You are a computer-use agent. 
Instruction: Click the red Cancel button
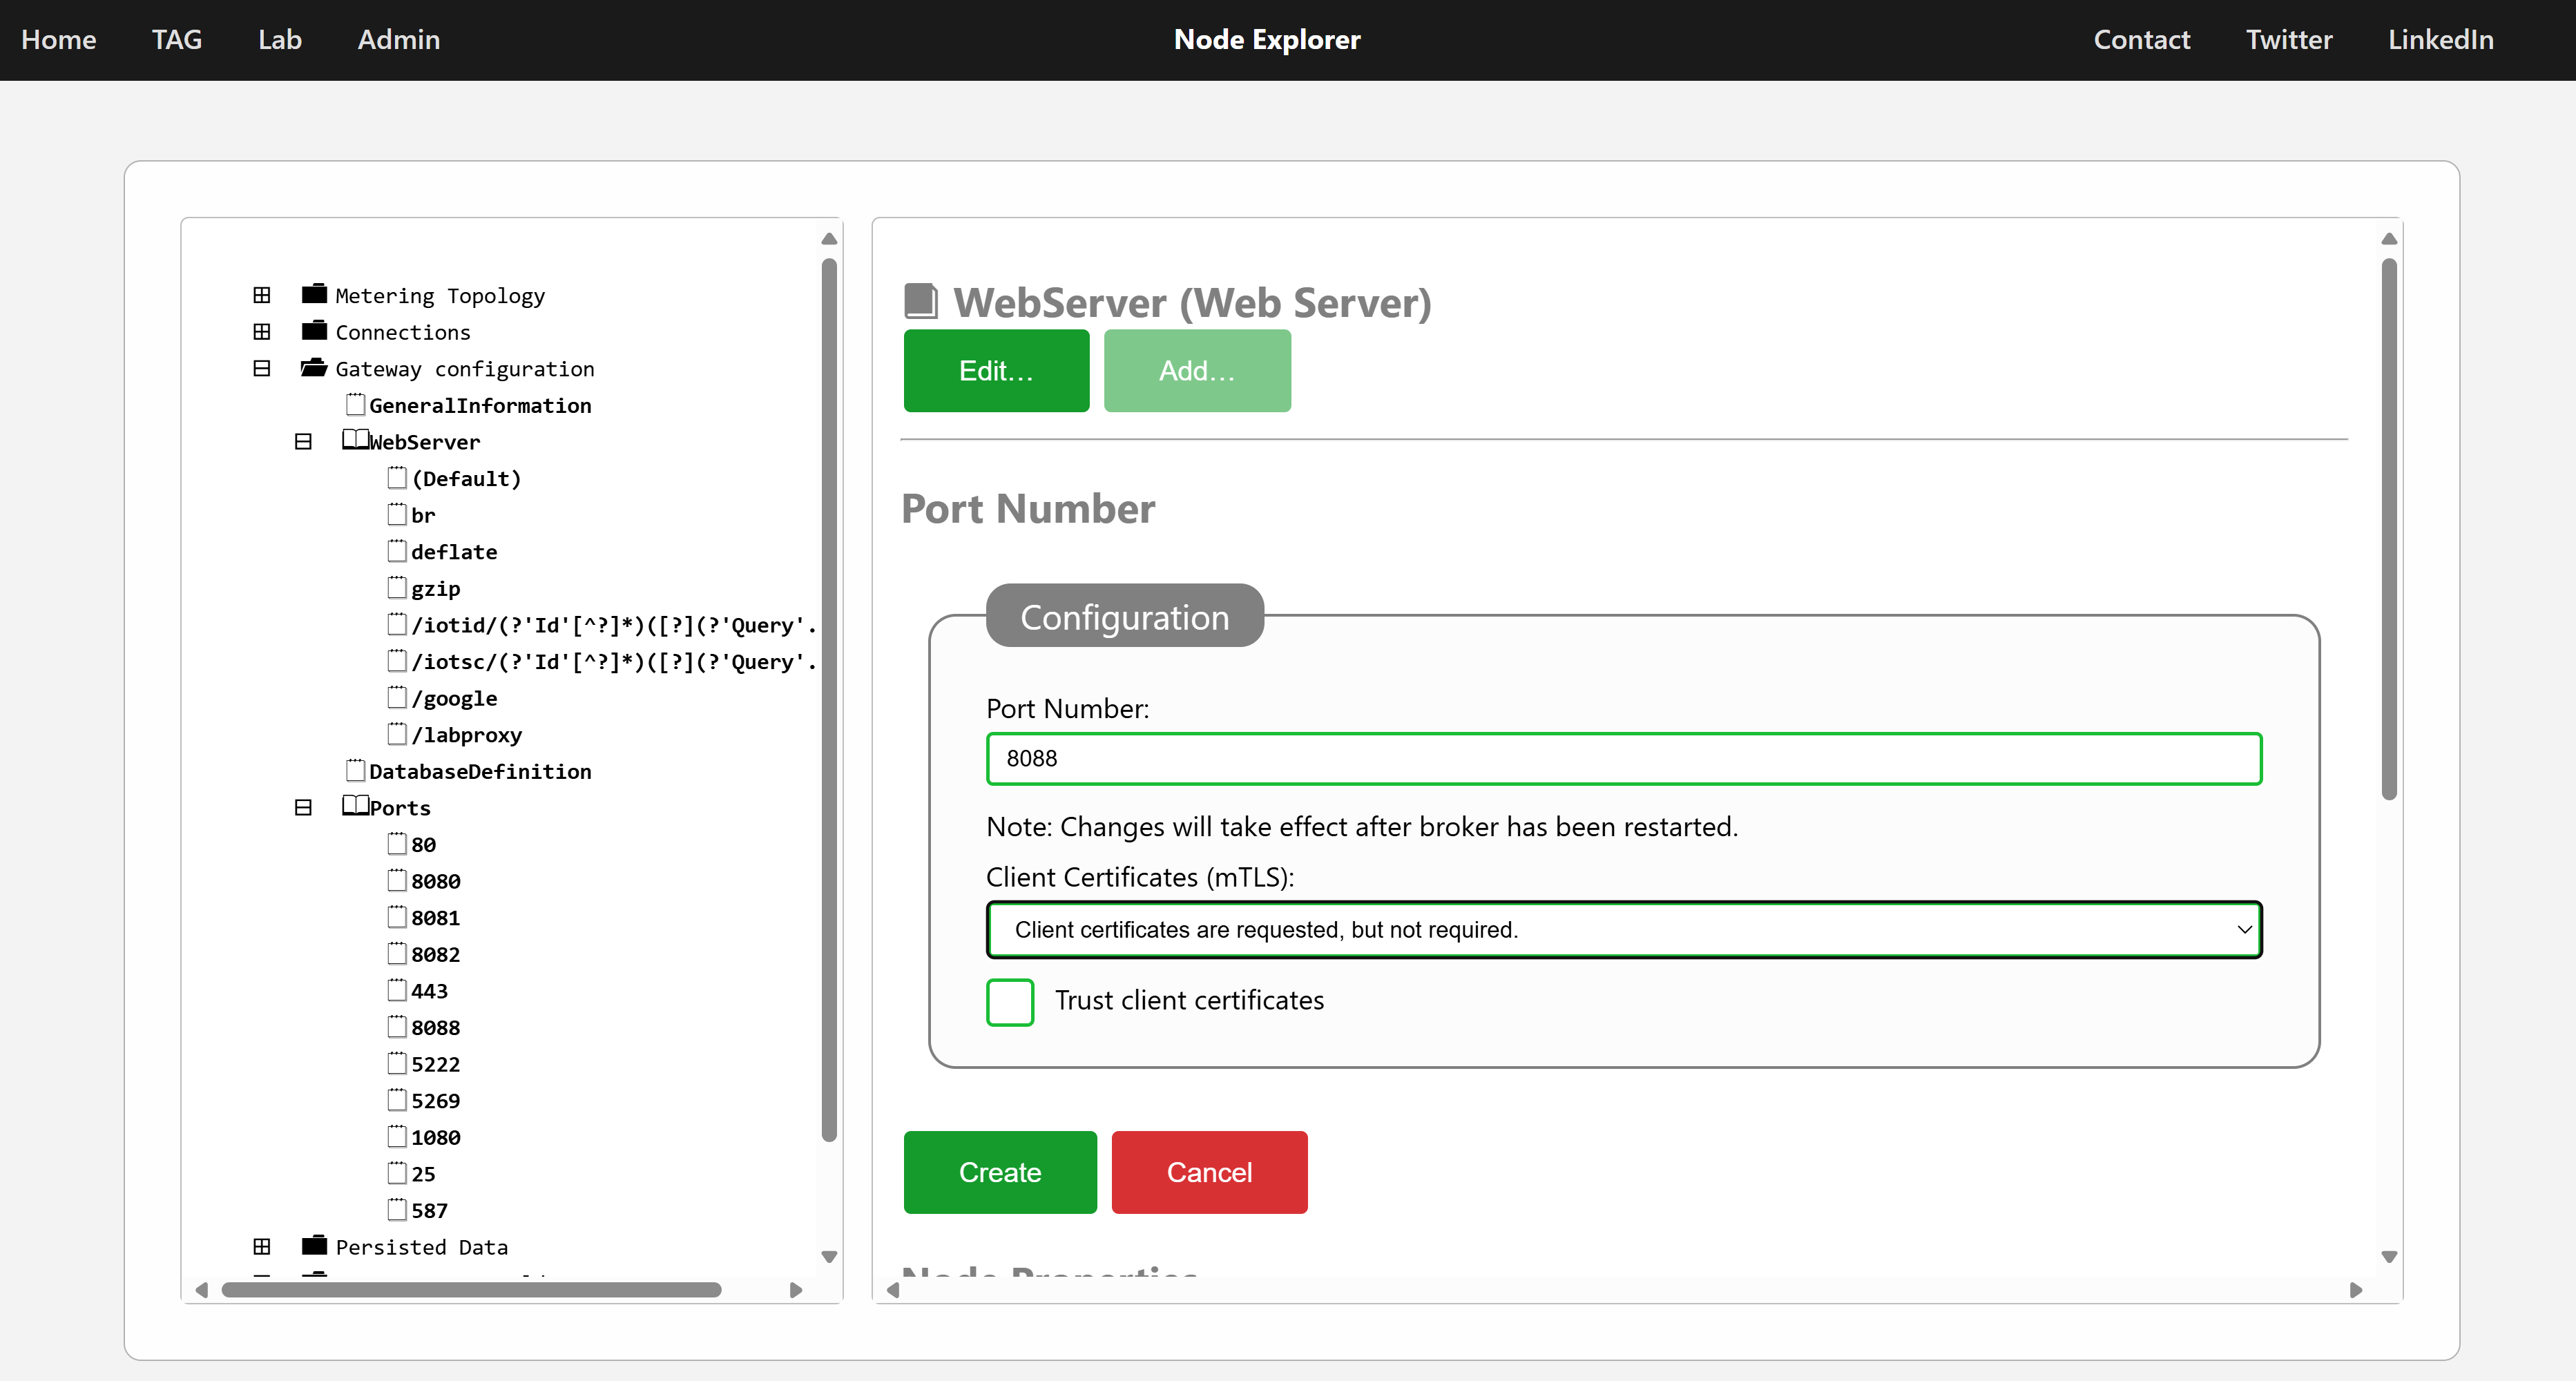(x=1209, y=1172)
